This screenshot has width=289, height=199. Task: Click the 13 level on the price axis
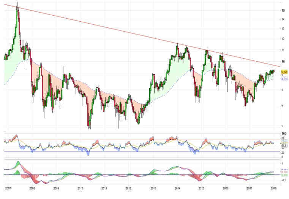(283, 29)
